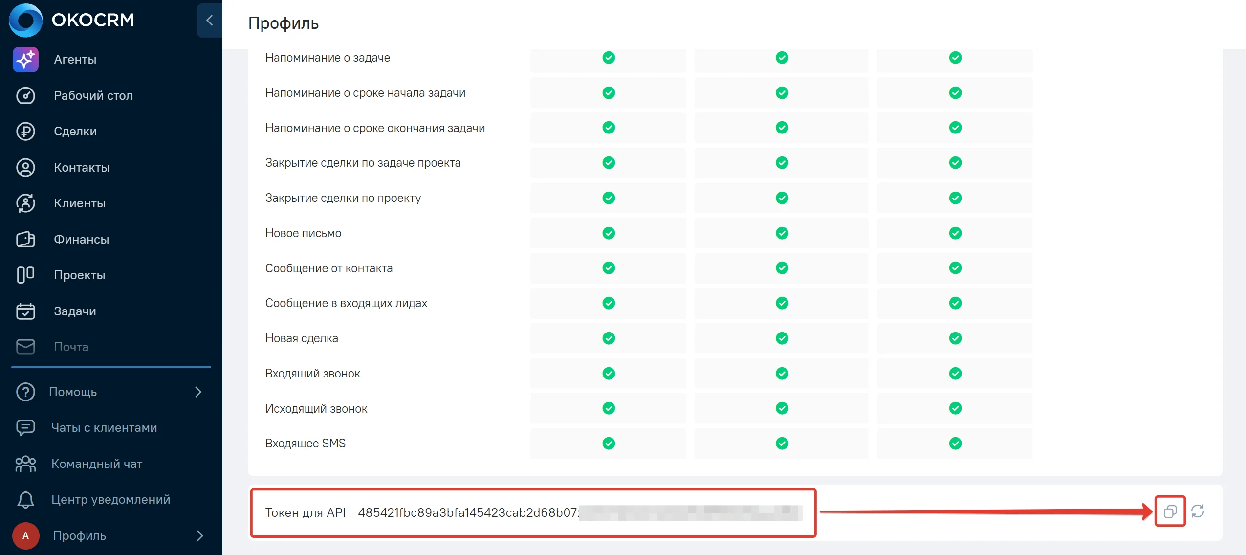Toggle first-column check for Сообщение от контакта

[609, 268]
